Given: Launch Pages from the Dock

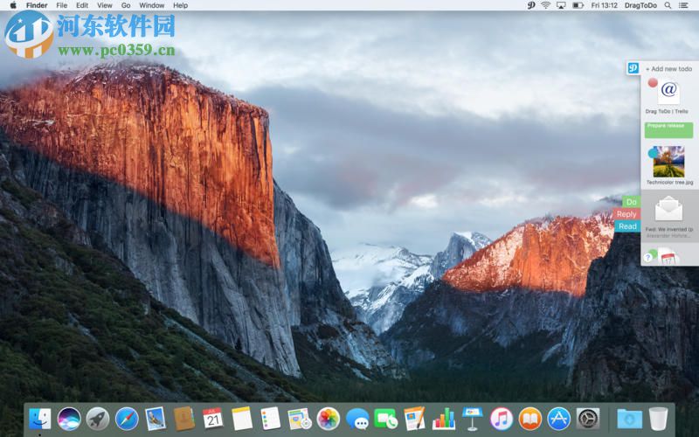Looking at the screenshot, I should coord(414,419).
